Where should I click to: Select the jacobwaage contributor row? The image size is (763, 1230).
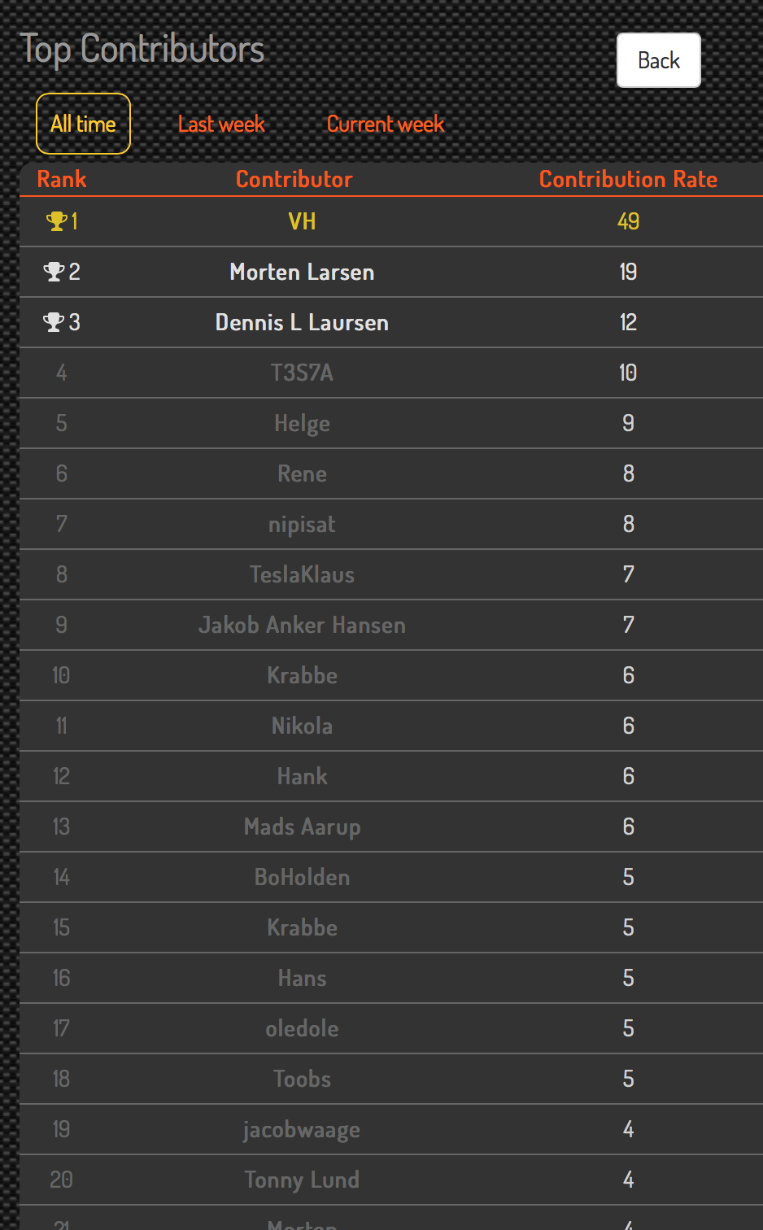point(391,1129)
